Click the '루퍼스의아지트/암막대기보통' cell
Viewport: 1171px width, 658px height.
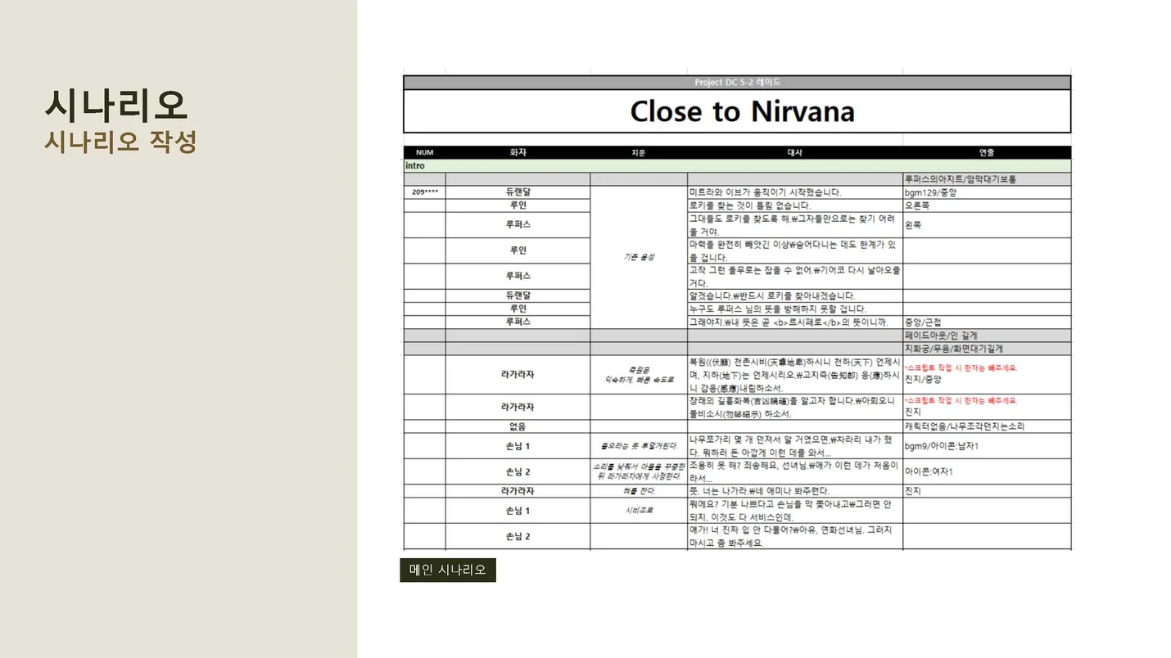(987, 179)
